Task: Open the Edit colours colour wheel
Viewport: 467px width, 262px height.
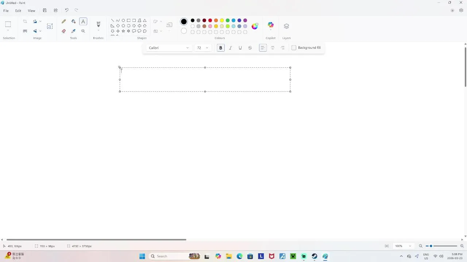Action: (x=255, y=26)
